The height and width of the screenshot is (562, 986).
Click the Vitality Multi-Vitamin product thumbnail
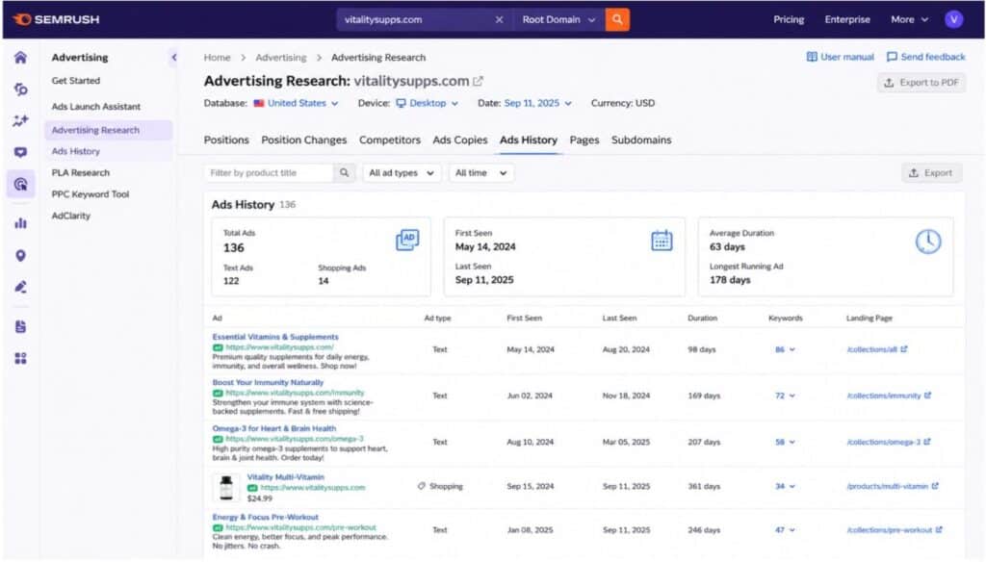[226, 487]
